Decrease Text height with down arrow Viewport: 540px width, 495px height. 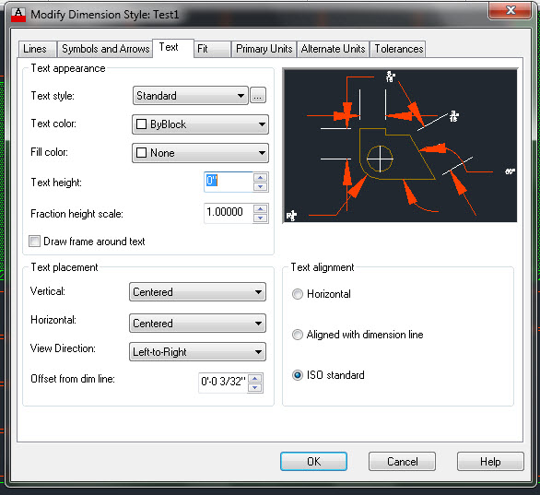[x=261, y=187]
